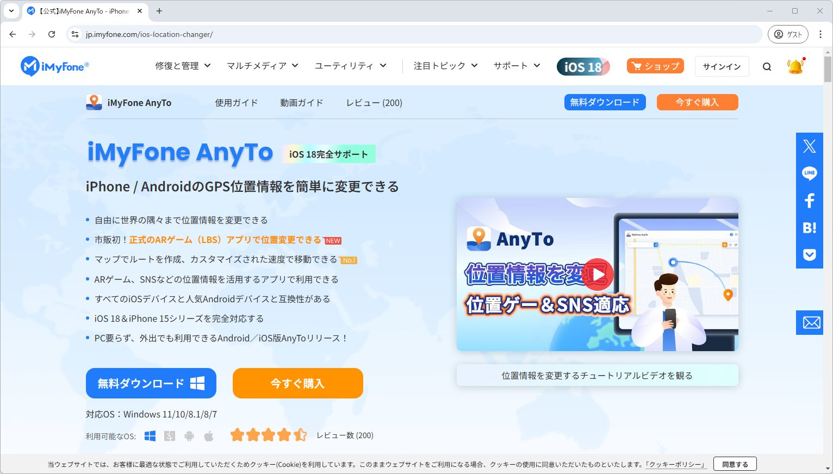Share the page via the X icon
Screen dimensions: 833x474
[809, 146]
